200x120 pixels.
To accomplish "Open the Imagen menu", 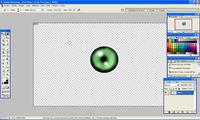I will click(21, 6).
